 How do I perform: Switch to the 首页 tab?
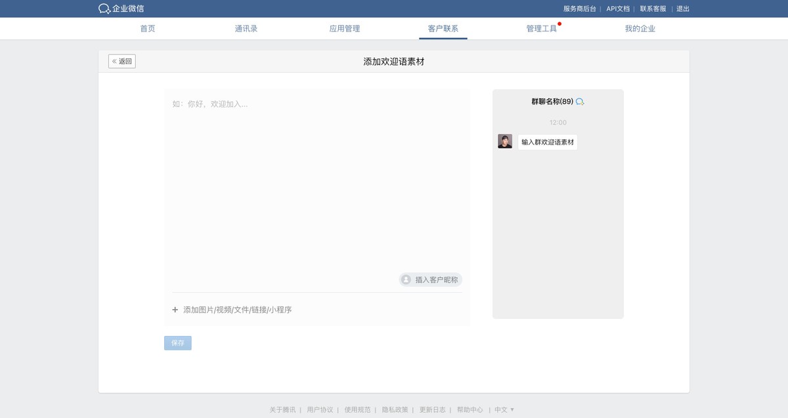pos(147,28)
